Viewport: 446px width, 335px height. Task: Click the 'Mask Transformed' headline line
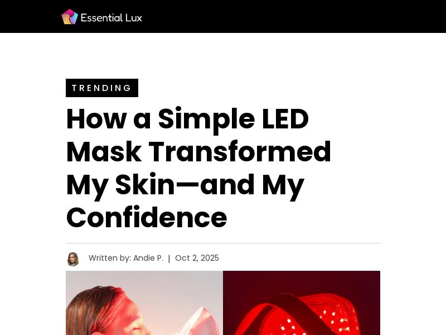click(198, 152)
